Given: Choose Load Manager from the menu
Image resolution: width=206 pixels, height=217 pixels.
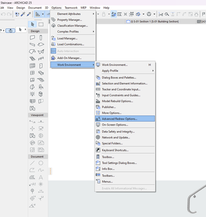Looking at the screenshot, I should (73, 39).
